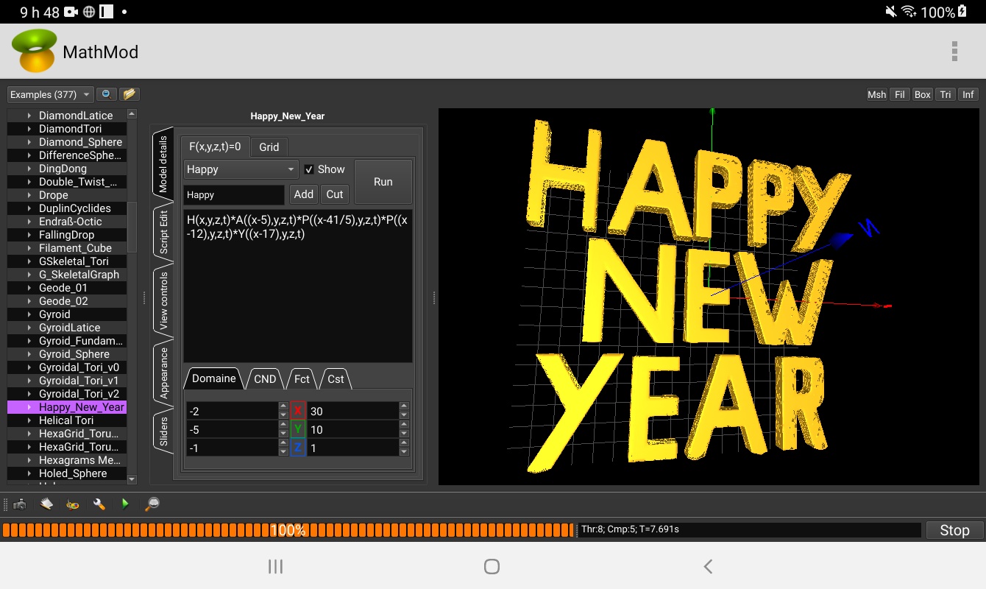Select the Appearance vertical tab

coord(163,373)
